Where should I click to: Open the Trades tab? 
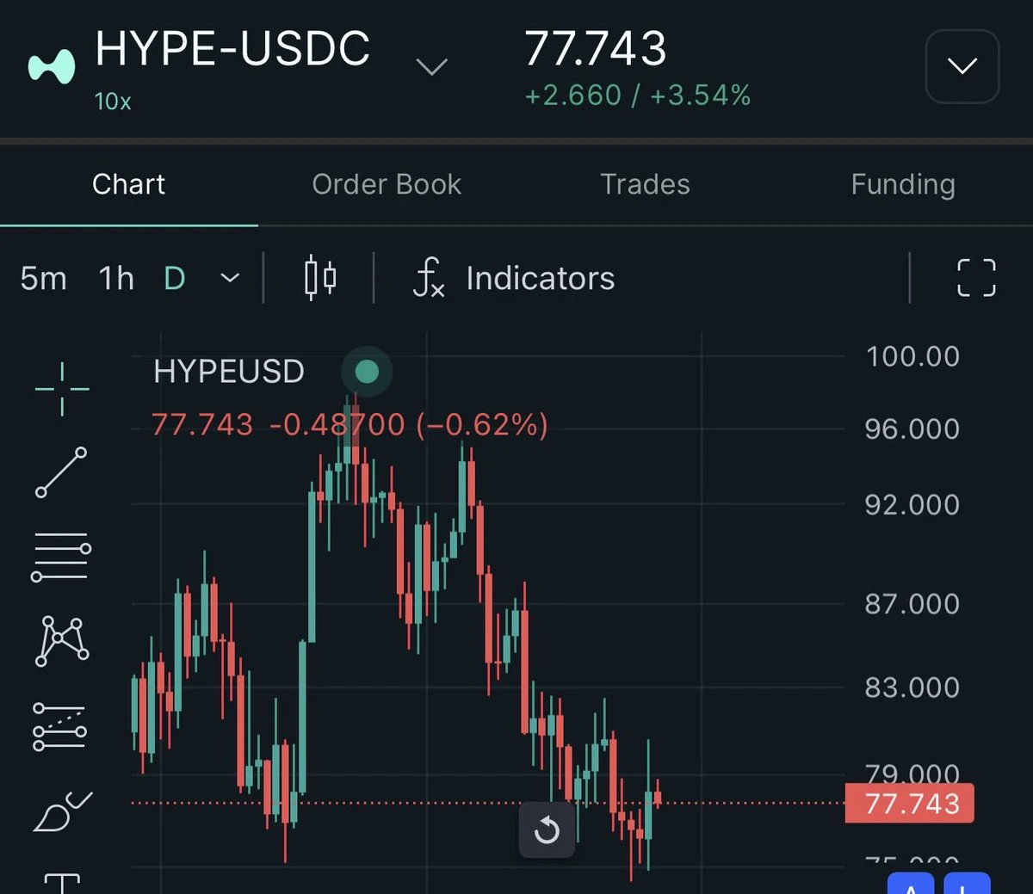coord(645,184)
